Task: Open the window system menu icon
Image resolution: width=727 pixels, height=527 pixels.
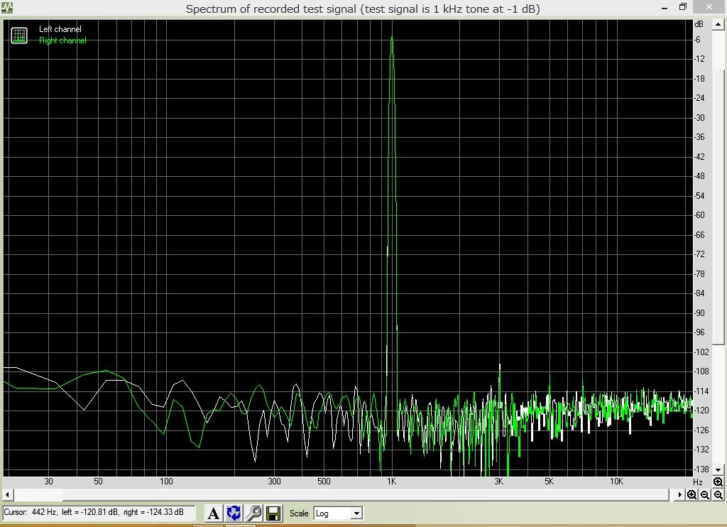Action: pos(6,9)
